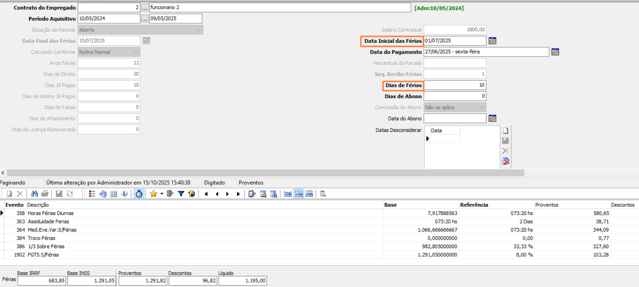Open calendar picker for Data do Pagamento
This screenshot has height=287, width=639.
[x=555, y=52]
